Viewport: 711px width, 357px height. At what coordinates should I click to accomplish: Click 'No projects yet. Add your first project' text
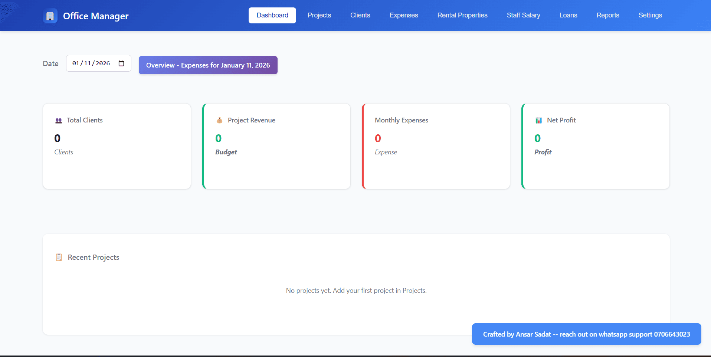pos(356,291)
